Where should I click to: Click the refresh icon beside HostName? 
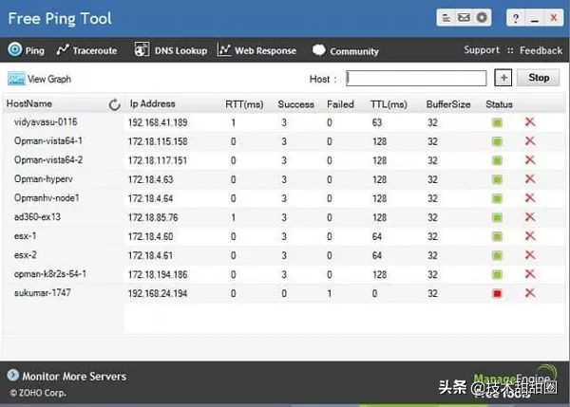tap(115, 104)
